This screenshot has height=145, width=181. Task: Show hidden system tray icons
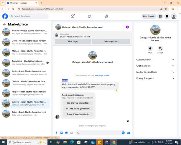tap(149, 142)
